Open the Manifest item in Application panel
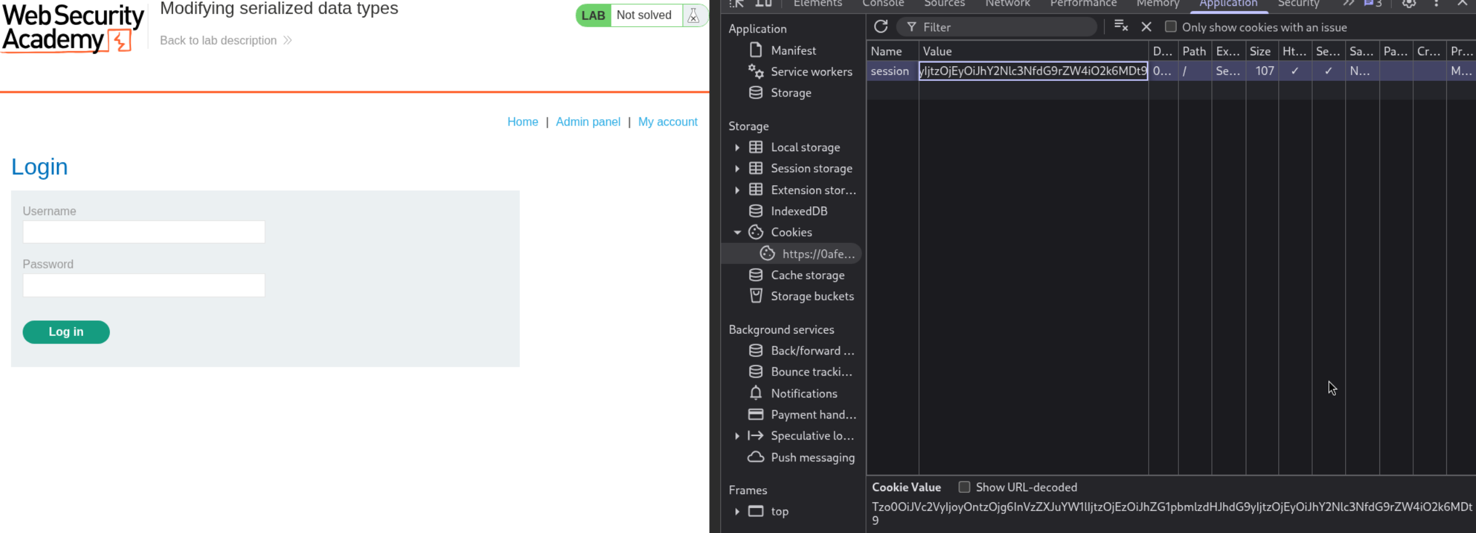This screenshot has width=1476, height=533. click(793, 51)
